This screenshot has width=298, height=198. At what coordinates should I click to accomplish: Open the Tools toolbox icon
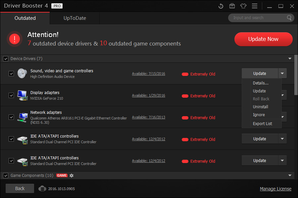point(232,6)
